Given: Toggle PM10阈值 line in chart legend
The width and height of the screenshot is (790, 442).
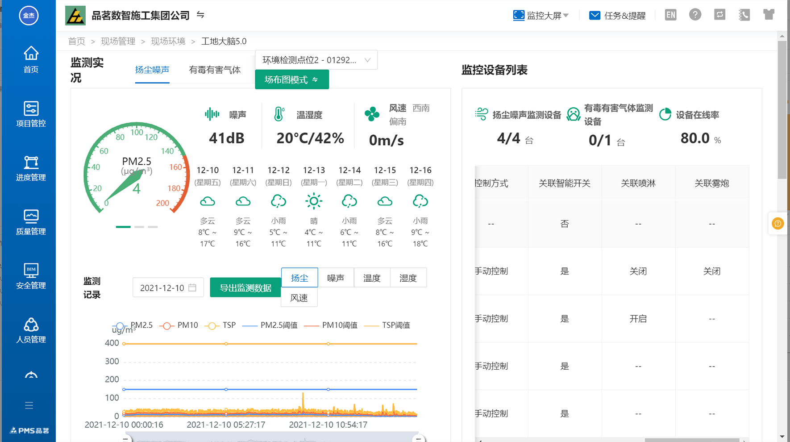Looking at the screenshot, I should pyautogui.click(x=331, y=325).
